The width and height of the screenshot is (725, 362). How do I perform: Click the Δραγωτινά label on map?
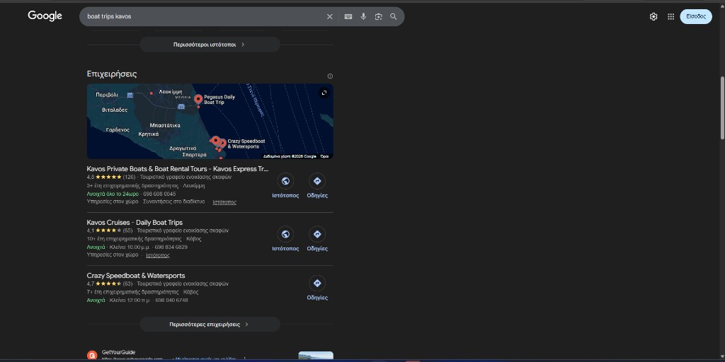[183, 148]
